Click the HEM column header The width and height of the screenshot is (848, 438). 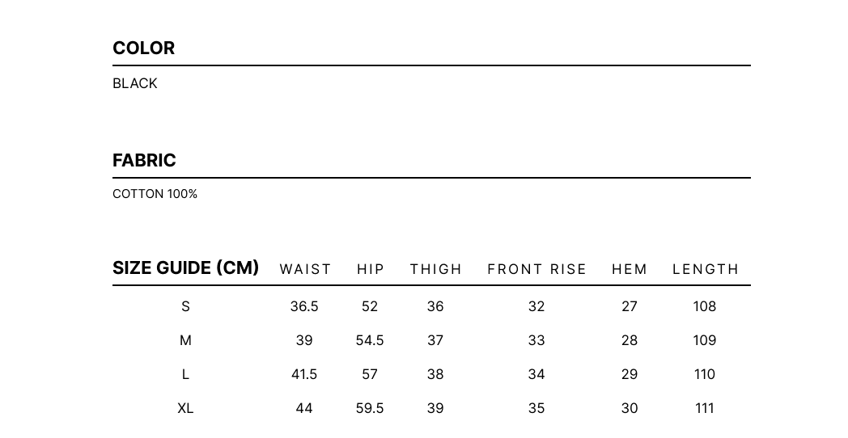pos(630,269)
